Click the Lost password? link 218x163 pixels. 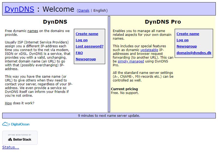point(90,46)
